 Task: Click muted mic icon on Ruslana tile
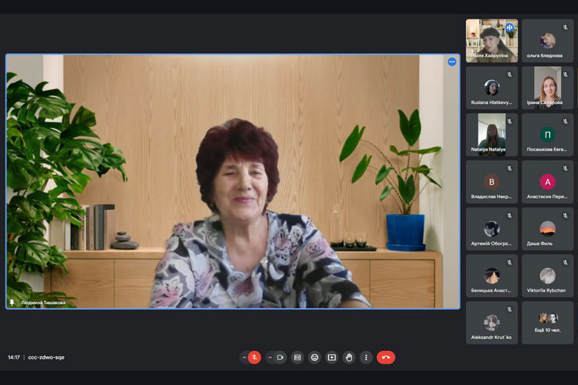pos(509,74)
